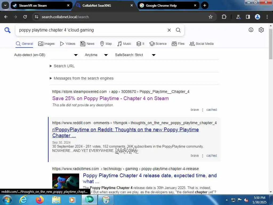Viewport: 273px width, 205px height.
Task: Open Chrome Labs flask icon
Action: (x=238, y=17)
